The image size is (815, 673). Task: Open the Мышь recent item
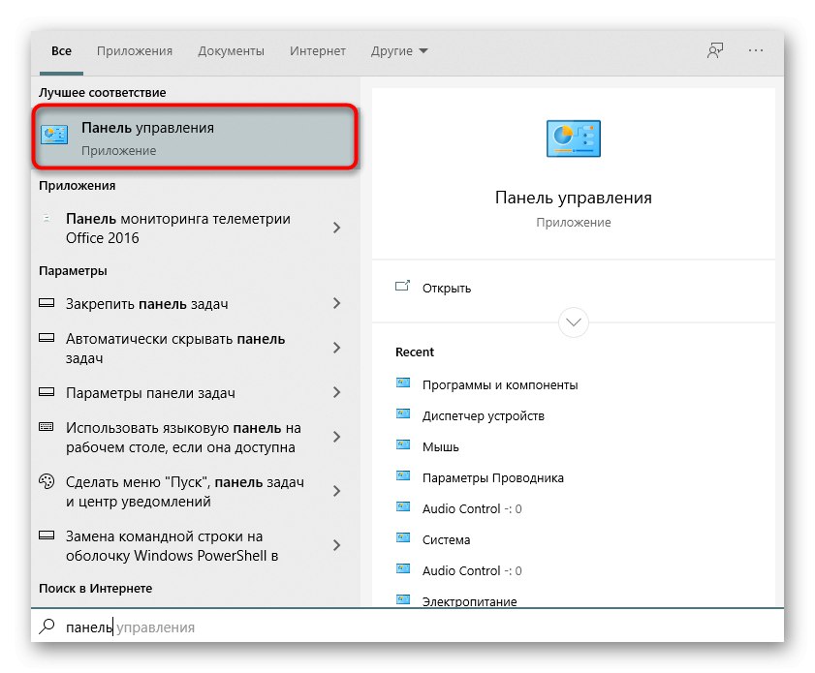pos(441,446)
